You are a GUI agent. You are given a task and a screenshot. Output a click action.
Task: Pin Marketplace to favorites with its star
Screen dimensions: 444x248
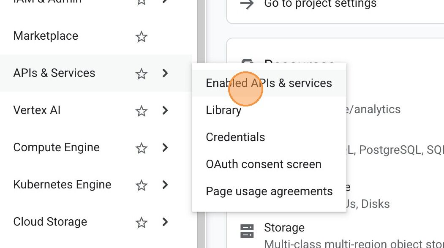[142, 37]
